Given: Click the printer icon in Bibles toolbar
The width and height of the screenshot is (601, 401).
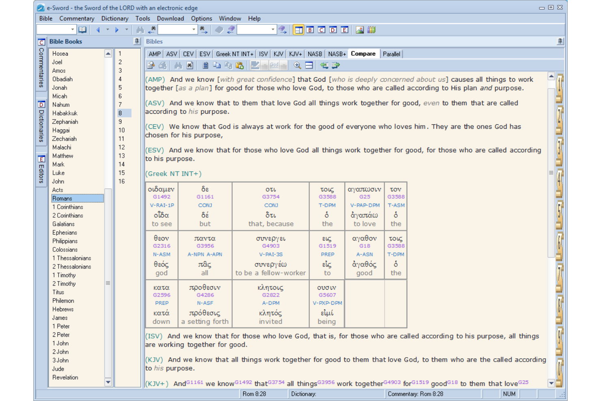Looking at the screenshot, I should coord(162,65).
